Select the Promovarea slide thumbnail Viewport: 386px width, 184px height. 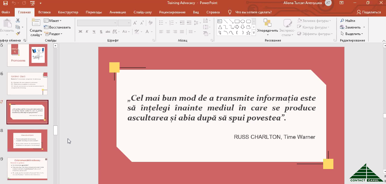27,55
